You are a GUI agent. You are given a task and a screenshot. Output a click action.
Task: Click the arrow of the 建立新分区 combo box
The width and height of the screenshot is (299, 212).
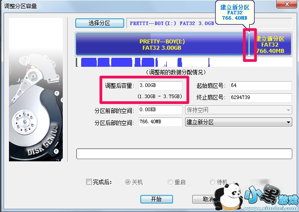point(288,122)
